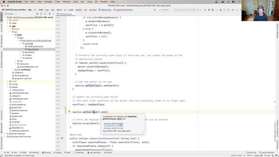The height and width of the screenshot is (157, 279).
Task: Open the Navigate menu
Action: tap(48, 2)
